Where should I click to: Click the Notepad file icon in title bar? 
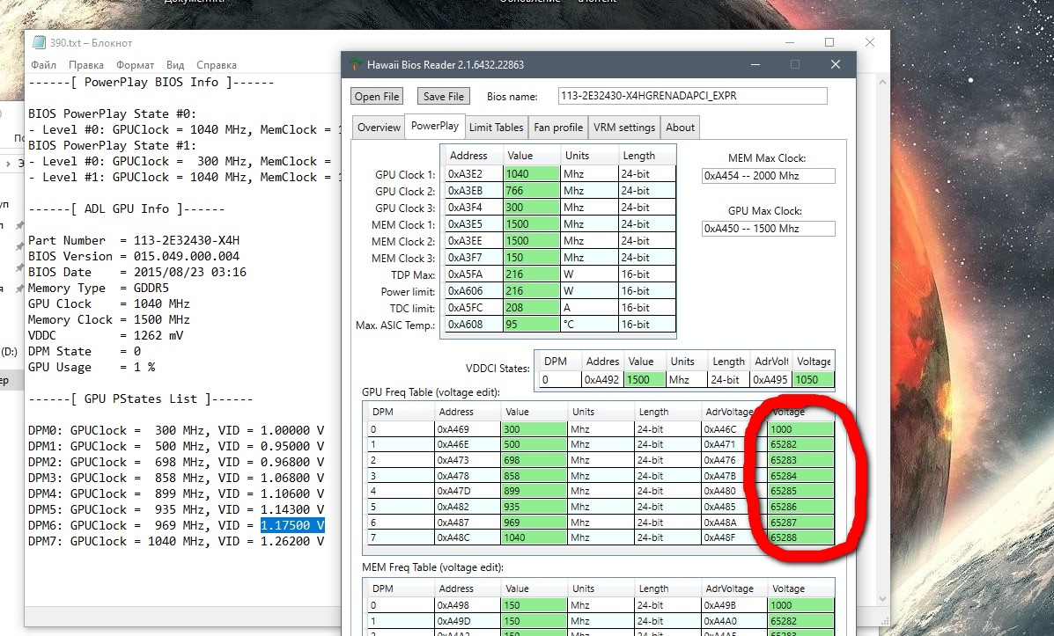pyautogui.click(x=39, y=42)
